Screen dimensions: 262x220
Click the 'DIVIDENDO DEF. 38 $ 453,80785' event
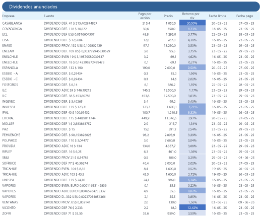click(x=67, y=96)
